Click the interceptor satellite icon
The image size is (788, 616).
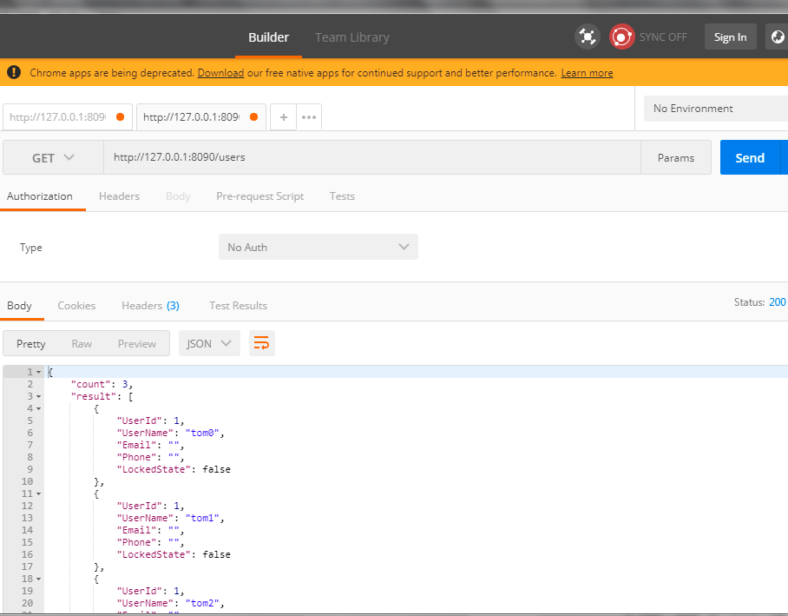coord(587,36)
